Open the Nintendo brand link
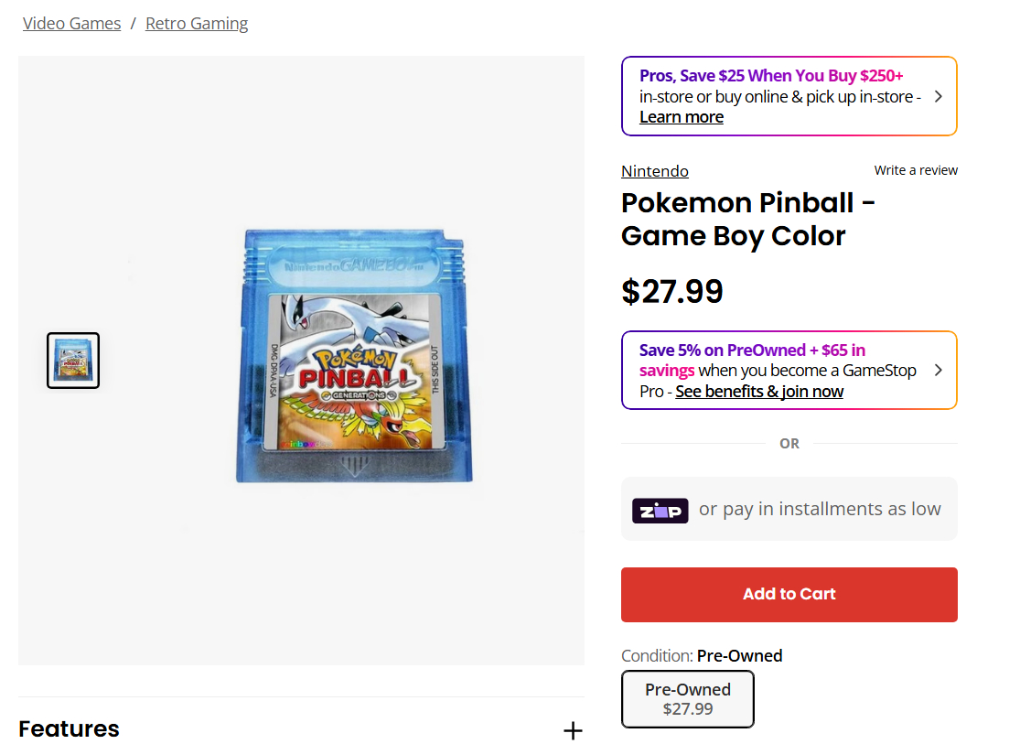This screenshot has width=1020, height=744. 654,171
